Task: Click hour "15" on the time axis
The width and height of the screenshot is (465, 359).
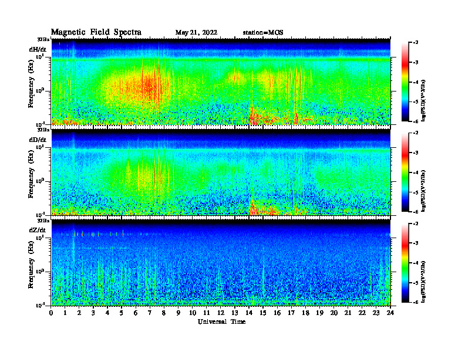Action: [x=263, y=313]
